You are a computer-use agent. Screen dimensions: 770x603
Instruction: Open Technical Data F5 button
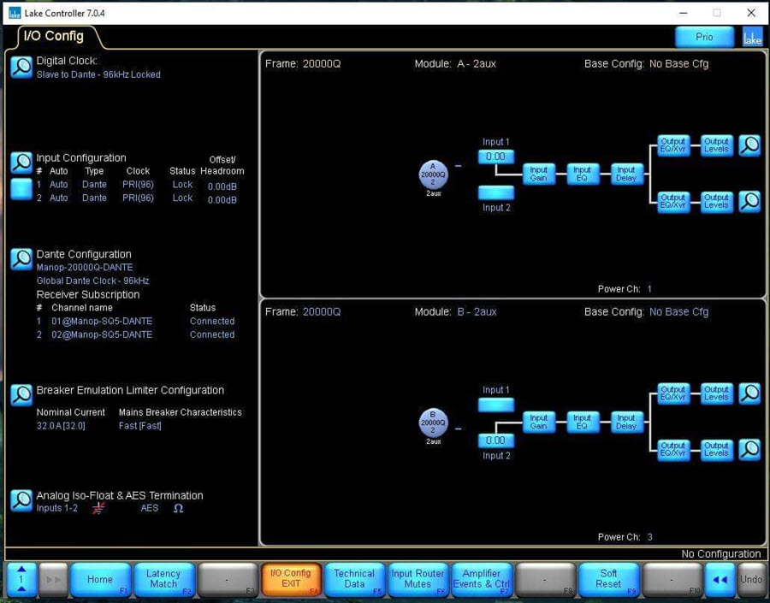point(354,580)
